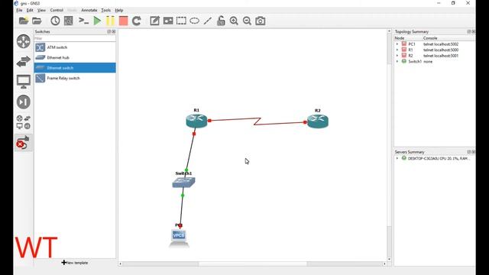Browse routers in device sidebar
Screen dimensions: 489x275
coord(24,41)
